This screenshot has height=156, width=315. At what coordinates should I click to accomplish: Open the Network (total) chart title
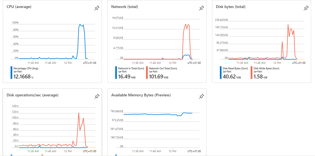[124, 7]
